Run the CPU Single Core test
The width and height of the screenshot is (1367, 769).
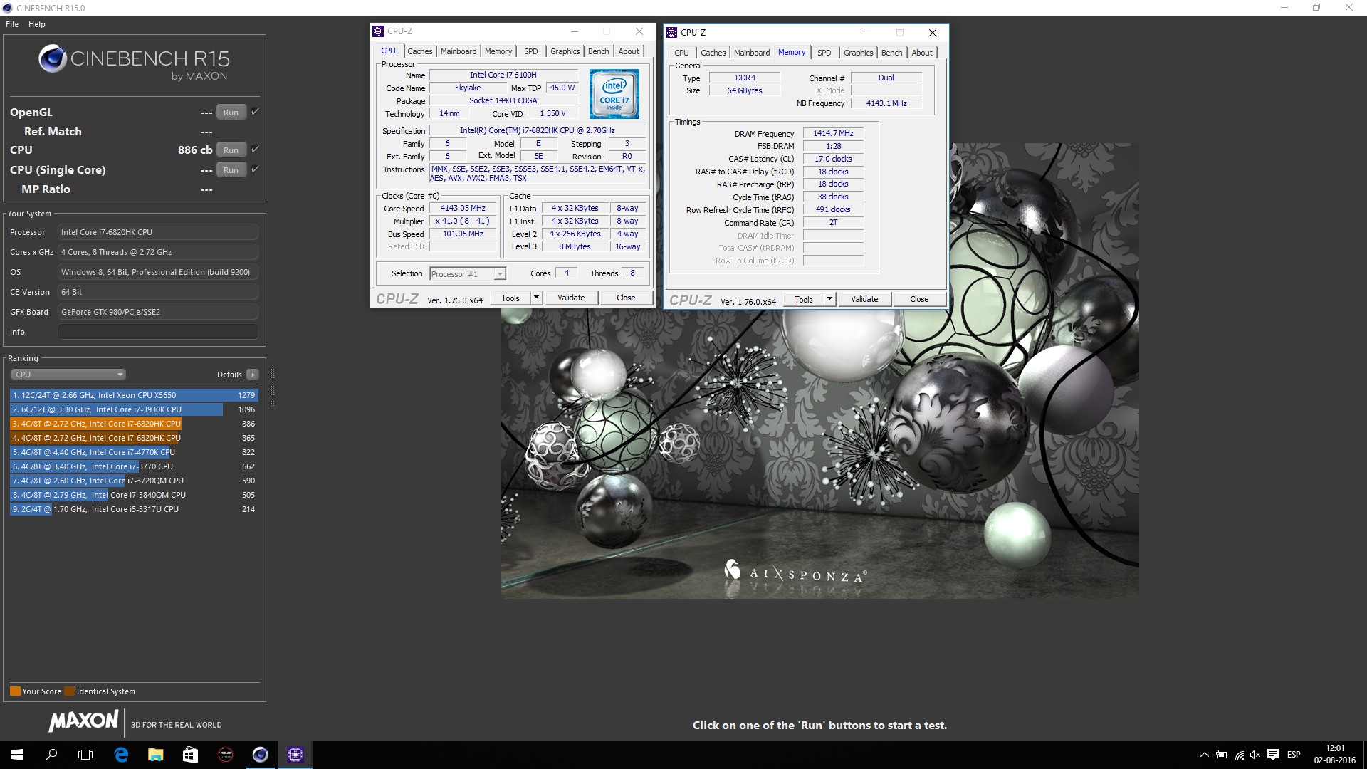(x=231, y=170)
